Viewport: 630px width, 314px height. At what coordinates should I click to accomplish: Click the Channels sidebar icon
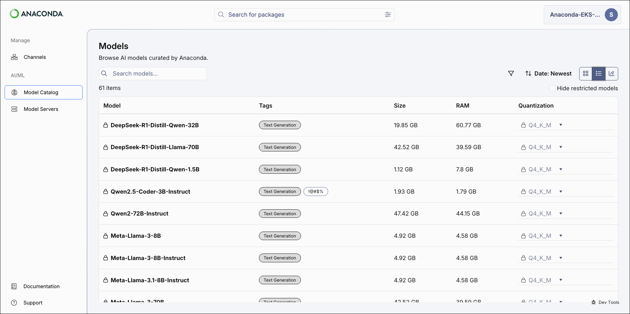(14, 57)
